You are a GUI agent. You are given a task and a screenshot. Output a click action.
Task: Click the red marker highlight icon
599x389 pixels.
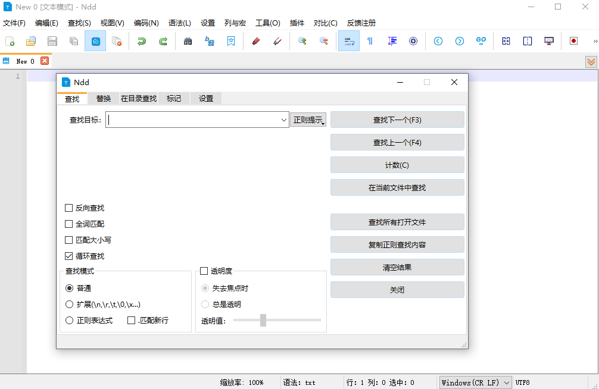[x=256, y=41]
